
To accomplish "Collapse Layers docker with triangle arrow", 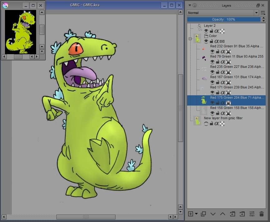I will 190,5.
